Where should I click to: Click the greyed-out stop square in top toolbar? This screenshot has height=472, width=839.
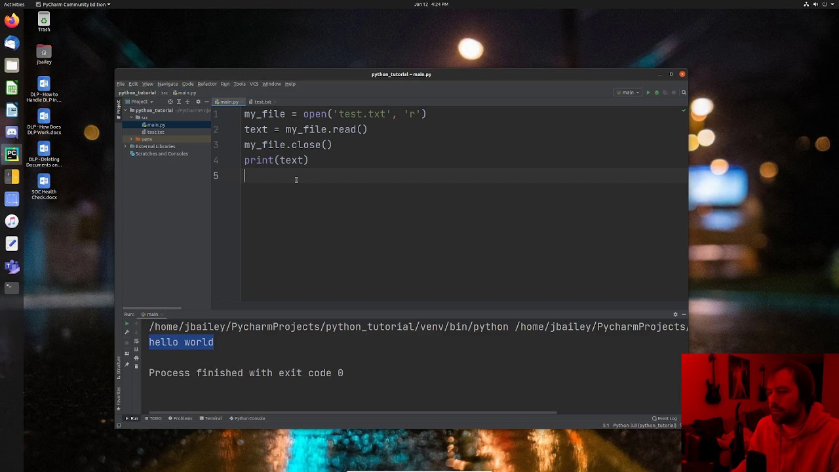tap(674, 92)
